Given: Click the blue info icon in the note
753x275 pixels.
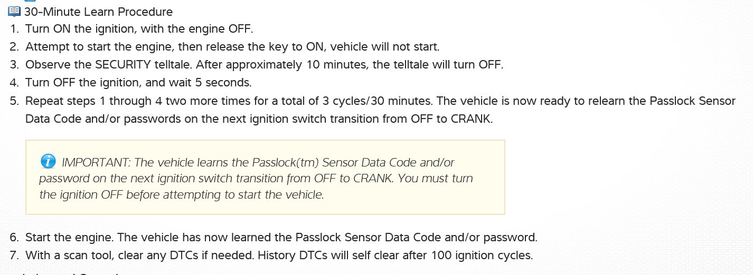Looking at the screenshot, I should pos(48,161).
